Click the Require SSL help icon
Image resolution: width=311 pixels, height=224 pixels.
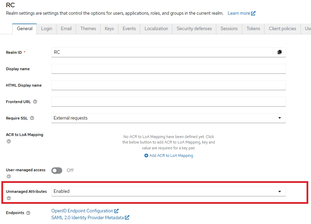coord(32,118)
